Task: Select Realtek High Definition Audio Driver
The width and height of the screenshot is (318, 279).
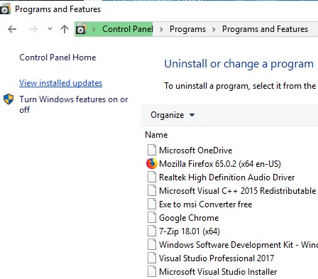Action: pos(226,177)
